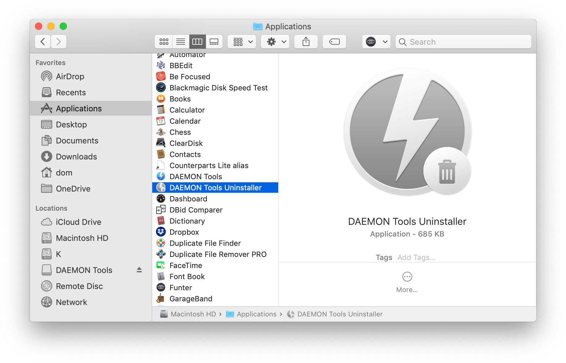Select the BBEdit app icon

tap(161, 65)
